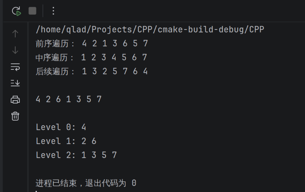Toggle scroll to end of output
This screenshot has width=305, height=192.
[15, 83]
